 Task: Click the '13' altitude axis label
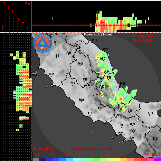point(12,11)
